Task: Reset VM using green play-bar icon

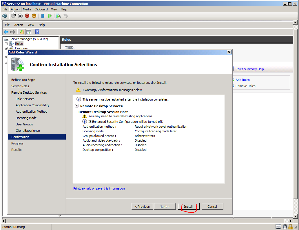Action: coord(50,16)
